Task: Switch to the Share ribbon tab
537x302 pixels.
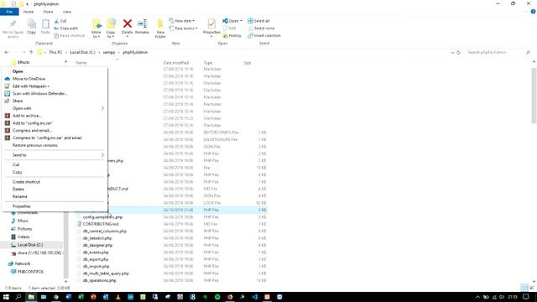Action: pyautogui.click(x=48, y=12)
